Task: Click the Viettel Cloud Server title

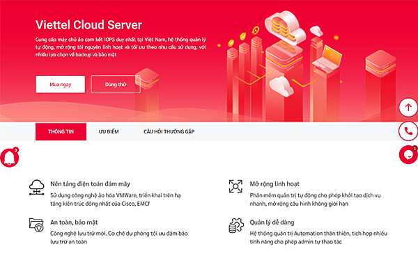Action: [88, 25]
